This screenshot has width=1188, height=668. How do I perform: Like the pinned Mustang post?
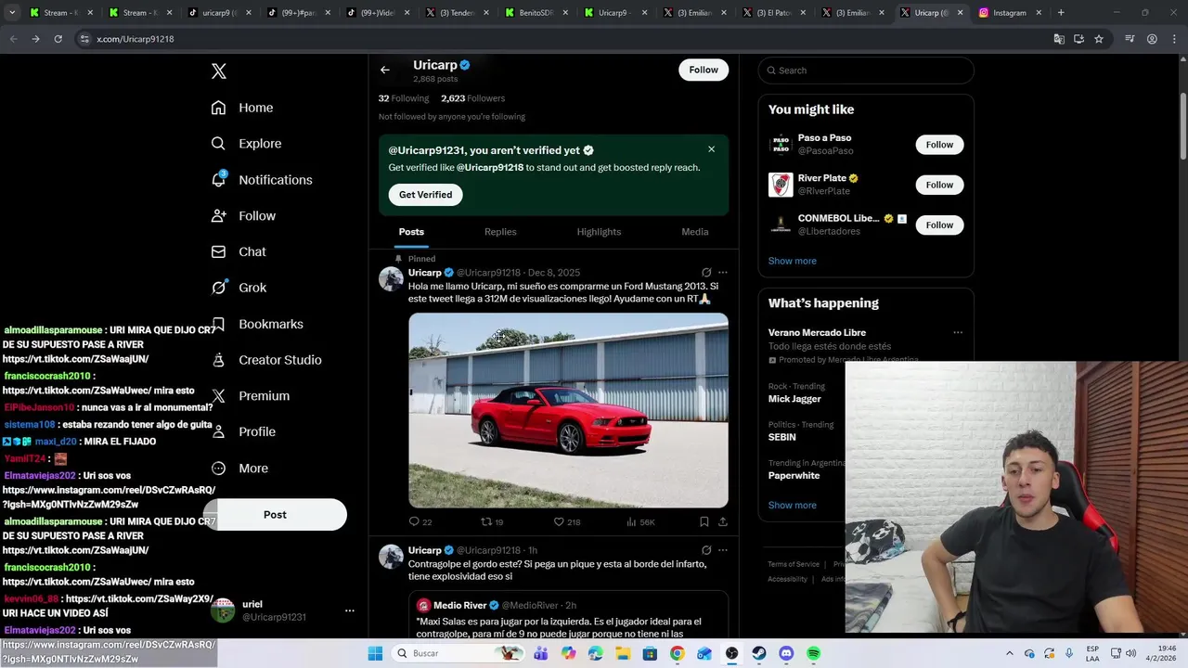click(559, 521)
